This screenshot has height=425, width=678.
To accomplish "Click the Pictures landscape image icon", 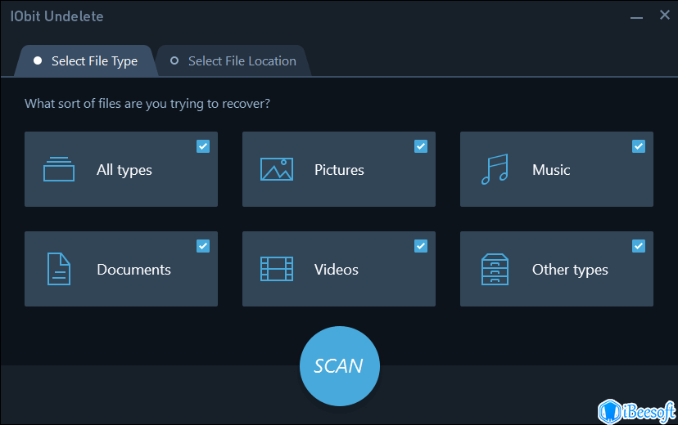I will [277, 169].
